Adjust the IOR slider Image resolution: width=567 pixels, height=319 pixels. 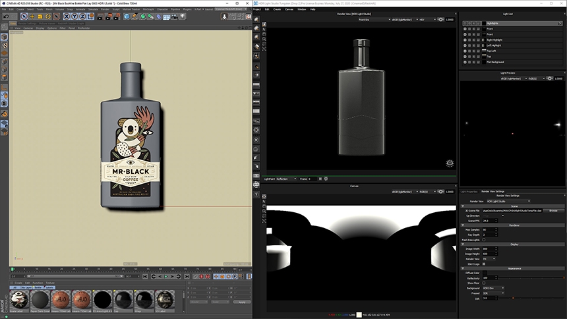(x=531, y=298)
